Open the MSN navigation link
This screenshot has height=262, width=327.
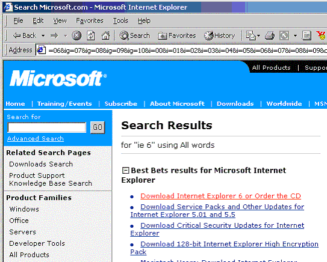point(320,103)
